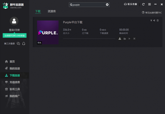Click the WeChat third-party login icon
Screen dimensions: 165x114
[18, 43]
